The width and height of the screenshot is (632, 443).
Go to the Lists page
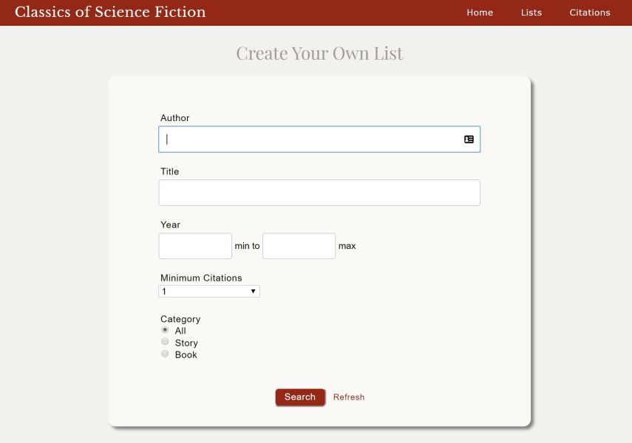click(x=531, y=13)
